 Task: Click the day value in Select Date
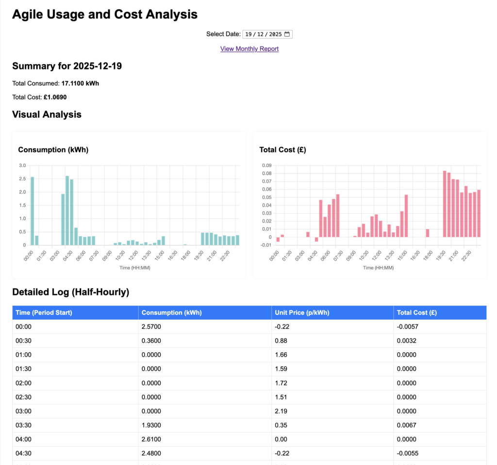(x=248, y=34)
